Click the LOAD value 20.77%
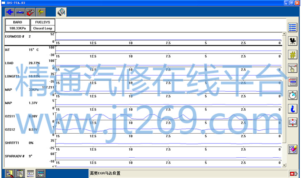The width and height of the screenshot is (301, 178). pyautogui.click(x=34, y=63)
